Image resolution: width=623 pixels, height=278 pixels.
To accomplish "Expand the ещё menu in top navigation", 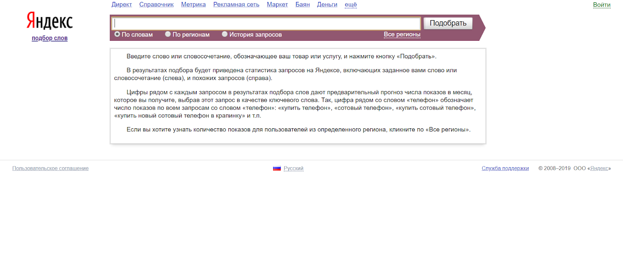I will [x=351, y=5].
